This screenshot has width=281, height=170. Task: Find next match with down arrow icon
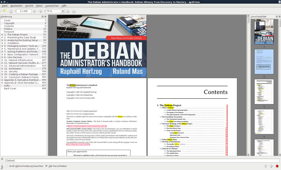[271, 166]
